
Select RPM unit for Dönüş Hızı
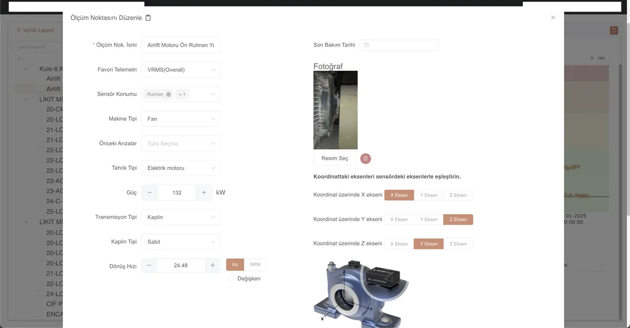click(x=255, y=265)
